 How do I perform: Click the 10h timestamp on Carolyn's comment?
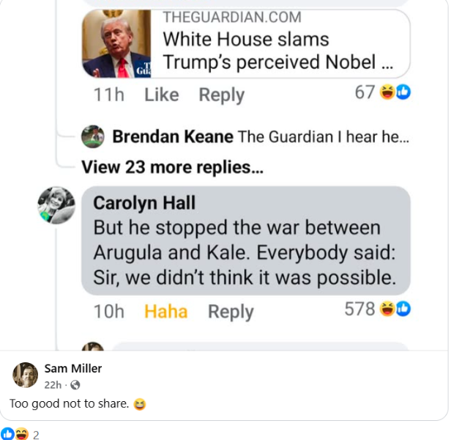click(108, 312)
